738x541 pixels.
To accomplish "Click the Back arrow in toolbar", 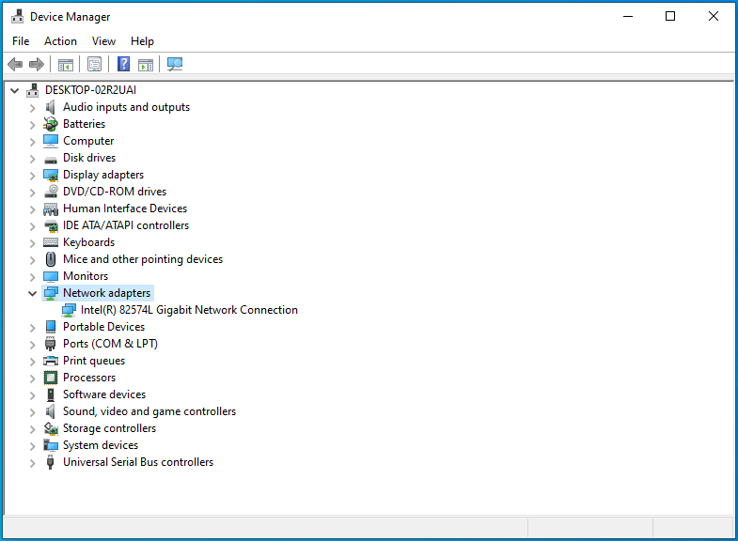I will (x=15, y=64).
